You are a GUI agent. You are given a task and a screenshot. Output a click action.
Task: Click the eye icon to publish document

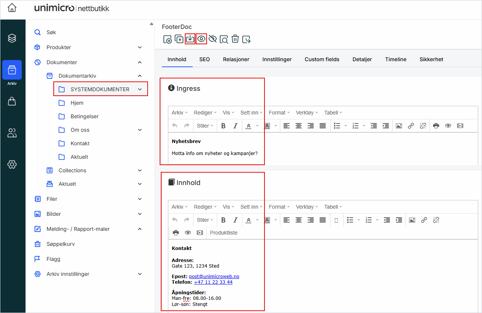(x=201, y=39)
